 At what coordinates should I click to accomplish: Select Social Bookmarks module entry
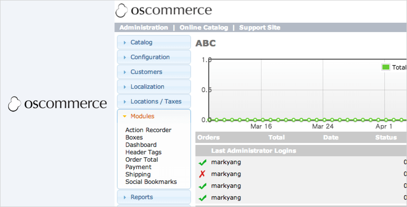coord(151,182)
